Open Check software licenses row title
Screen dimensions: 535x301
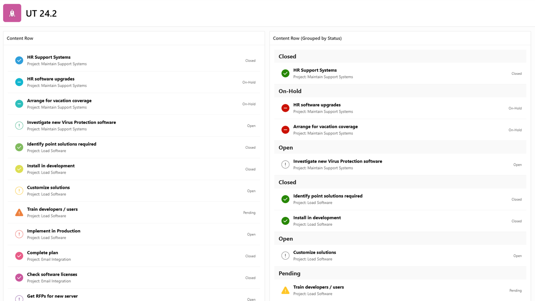pos(52,274)
